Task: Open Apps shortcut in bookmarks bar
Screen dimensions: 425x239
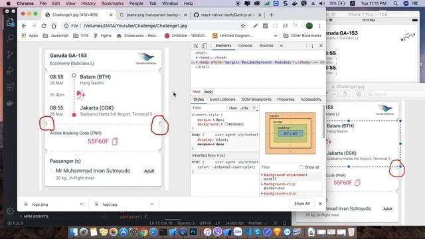Action: (30, 35)
